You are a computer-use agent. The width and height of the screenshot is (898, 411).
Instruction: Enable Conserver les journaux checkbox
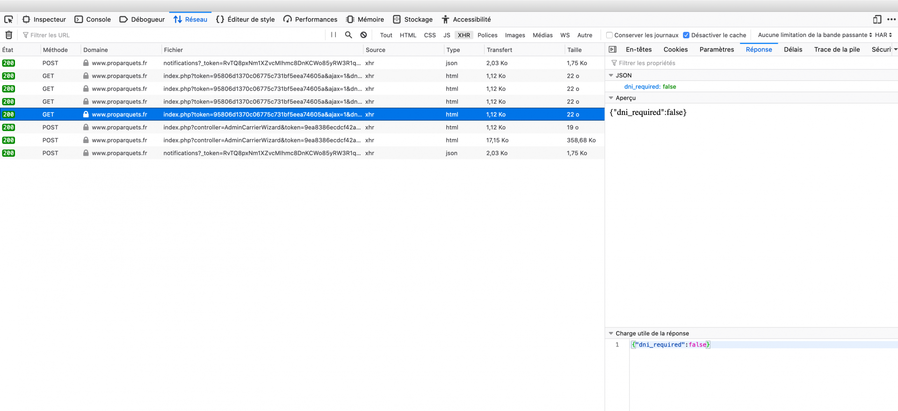pos(609,35)
